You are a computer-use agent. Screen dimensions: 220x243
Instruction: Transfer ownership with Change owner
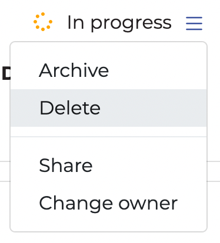pyautogui.click(x=108, y=203)
